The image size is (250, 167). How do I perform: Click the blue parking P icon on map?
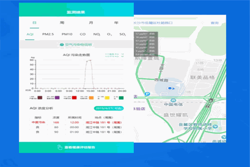pos(147,94)
